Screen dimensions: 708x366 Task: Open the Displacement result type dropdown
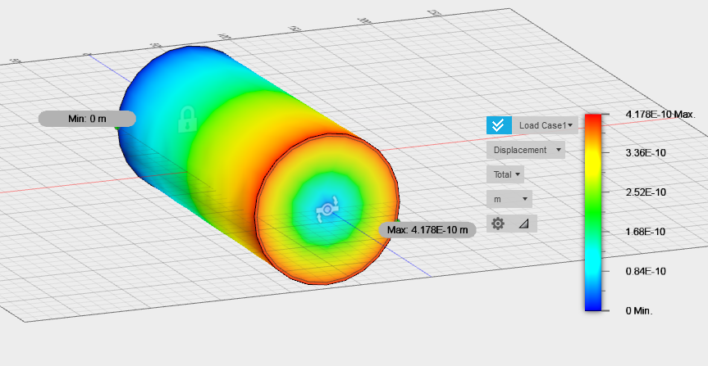pyautogui.click(x=526, y=150)
